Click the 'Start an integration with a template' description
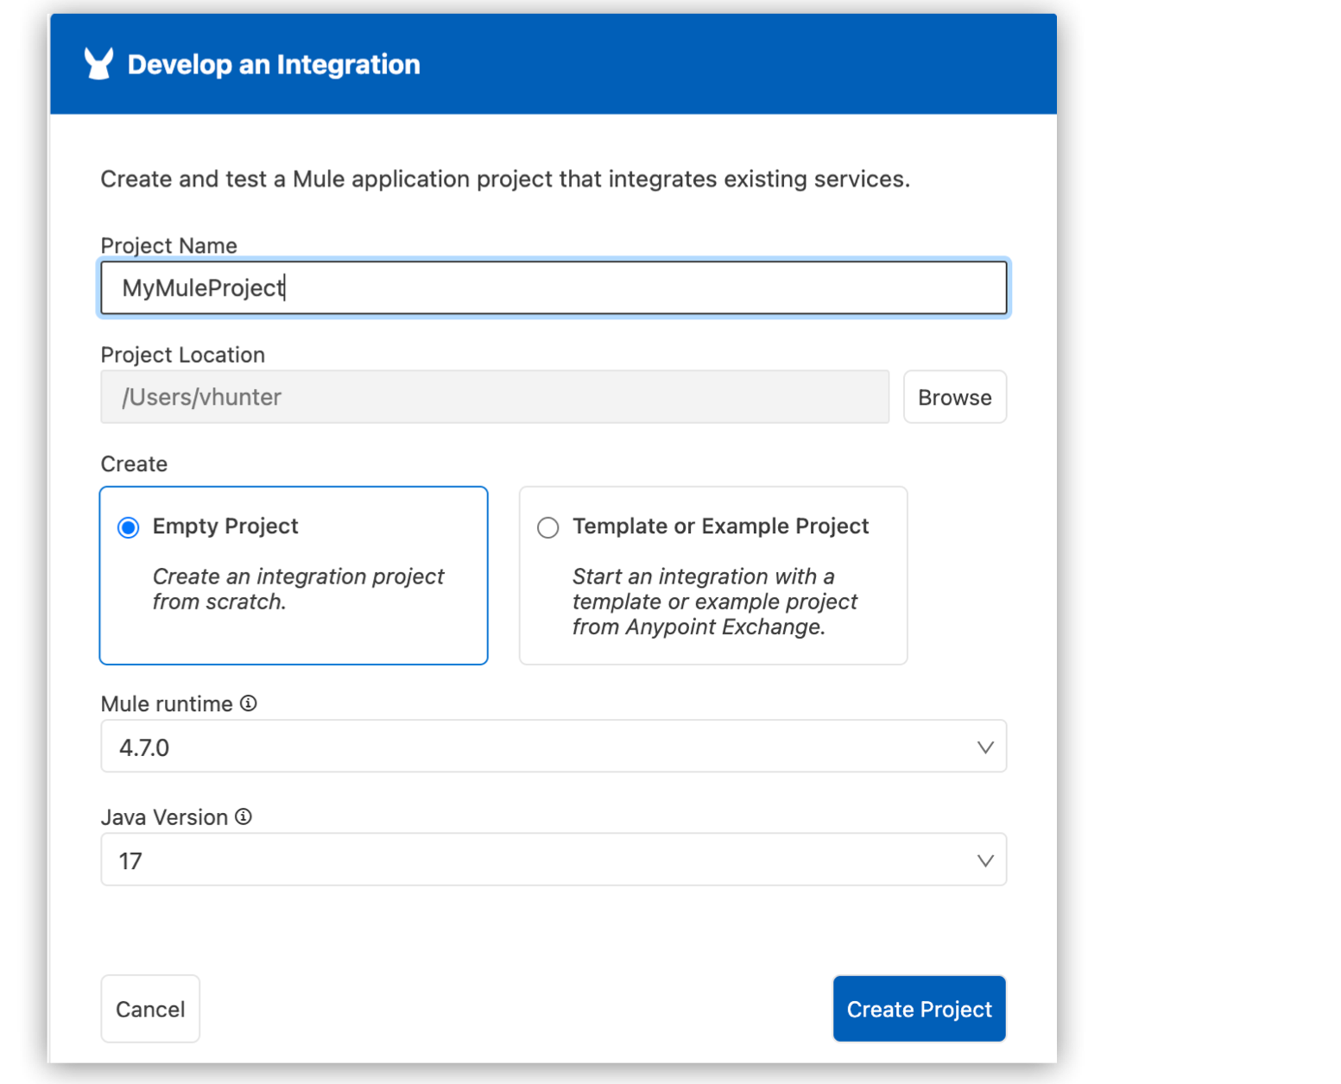This screenshot has height=1084, width=1341. tap(715, 602)
